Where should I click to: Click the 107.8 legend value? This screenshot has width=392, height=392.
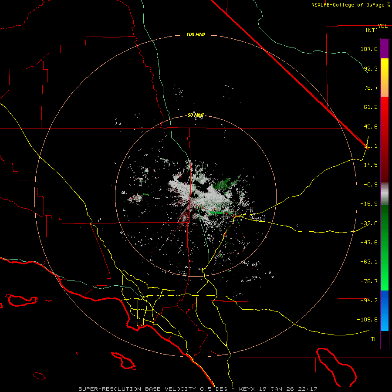369,49
